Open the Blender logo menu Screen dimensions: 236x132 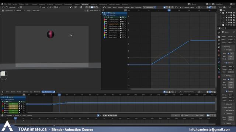(2, 4)
